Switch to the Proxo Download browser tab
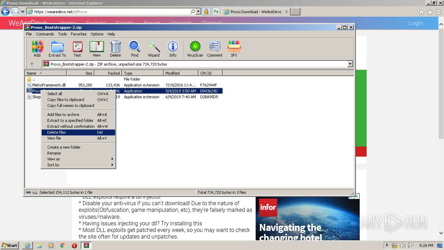 pyautogui.click(x=256, y=12)
